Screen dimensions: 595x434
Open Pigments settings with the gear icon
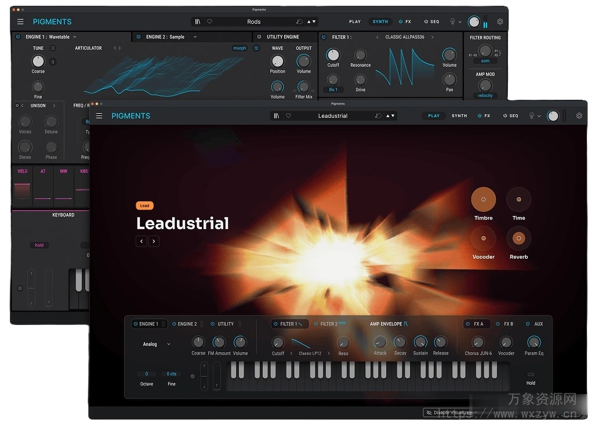(579, 115)
